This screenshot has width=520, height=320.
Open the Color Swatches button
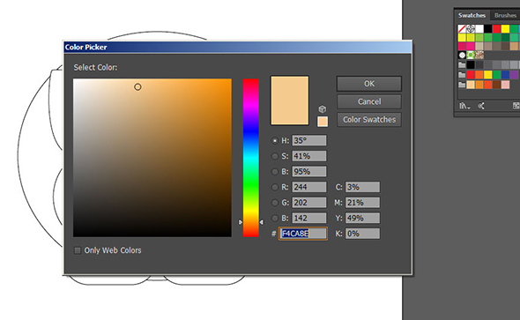(x=369, y=119)
